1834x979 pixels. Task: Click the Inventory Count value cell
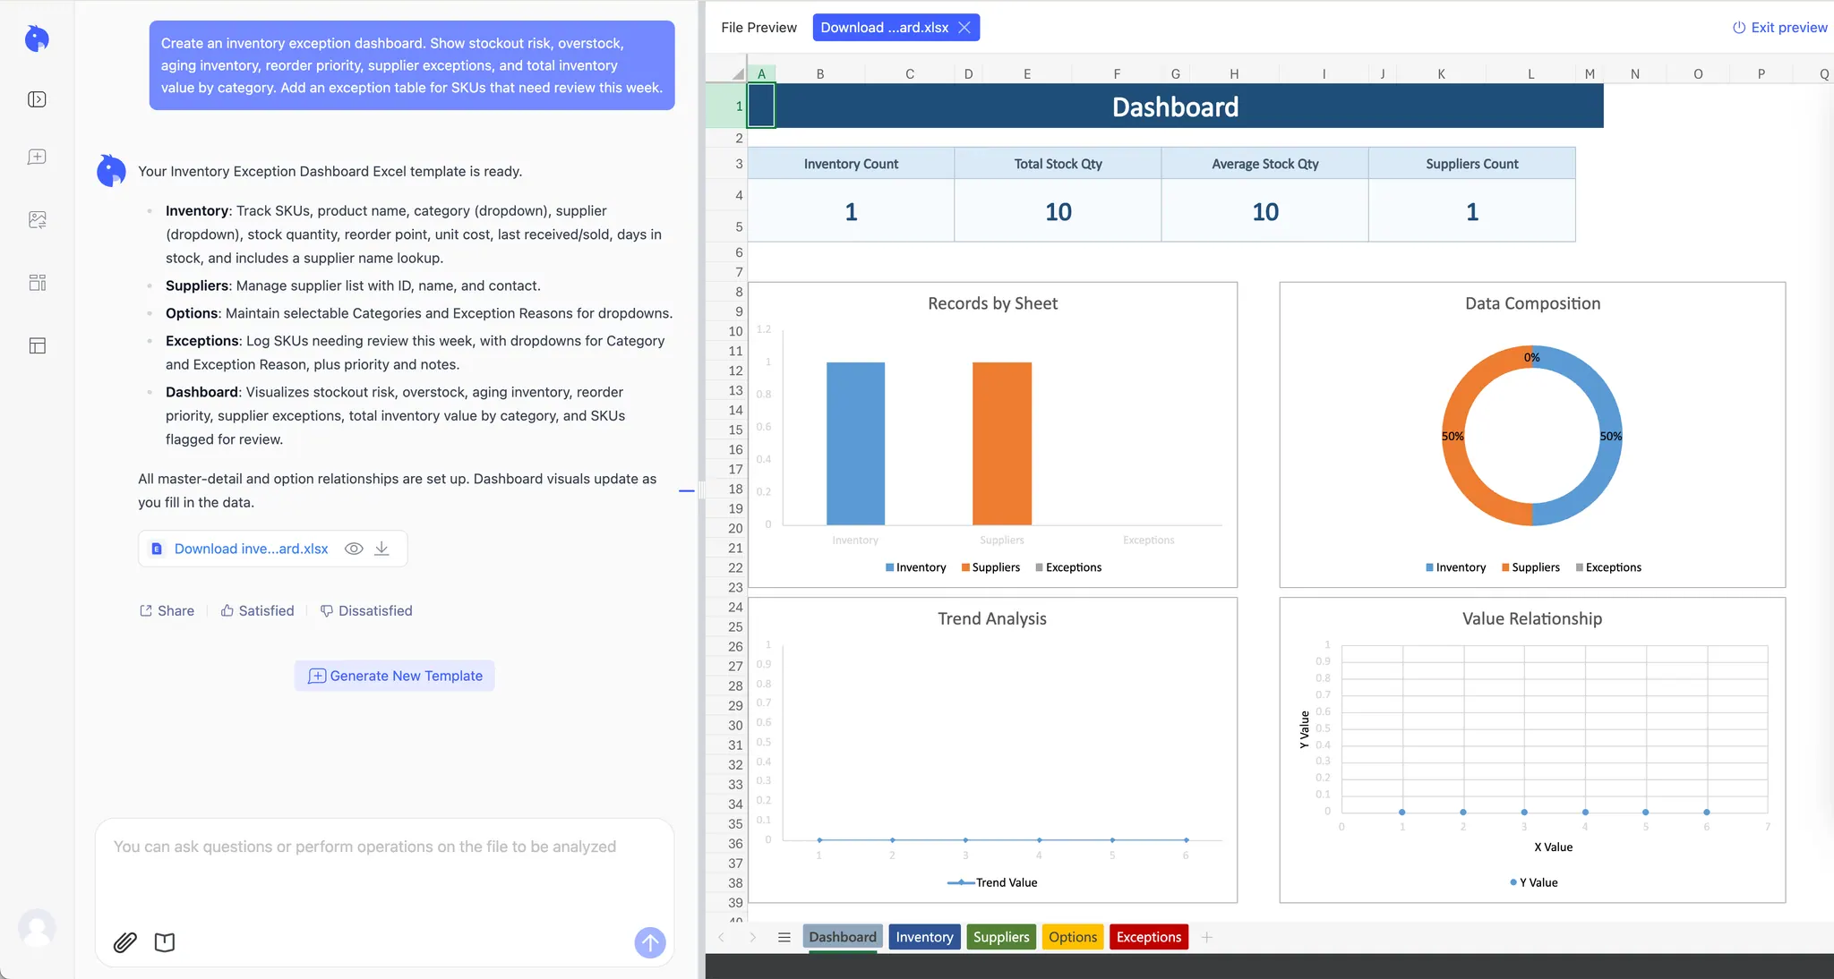click(851, 211)
